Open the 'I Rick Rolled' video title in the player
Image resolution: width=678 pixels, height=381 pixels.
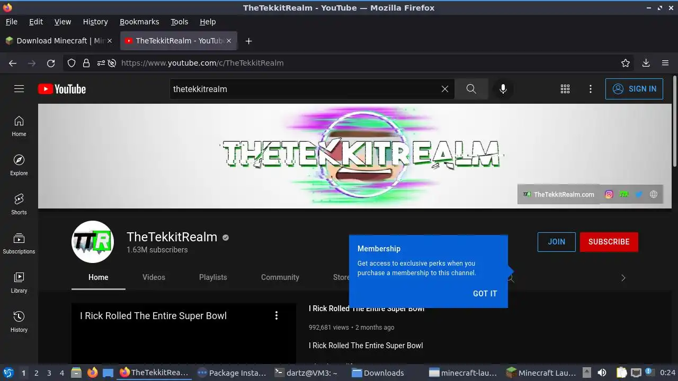[154, 316]
